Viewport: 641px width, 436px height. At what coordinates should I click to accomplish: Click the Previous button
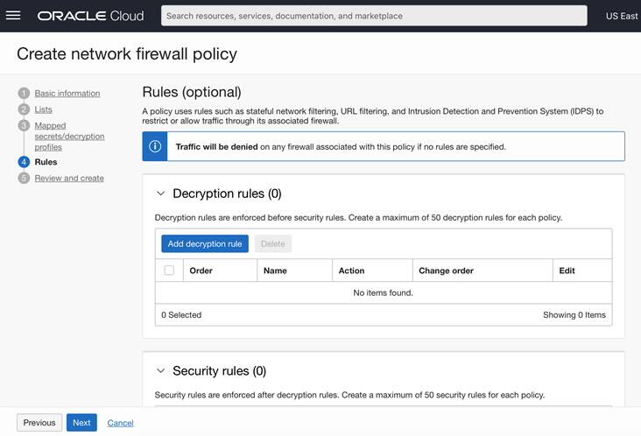point(39,423)
